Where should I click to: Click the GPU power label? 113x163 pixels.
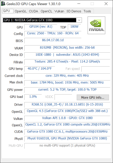click(15, 90)
